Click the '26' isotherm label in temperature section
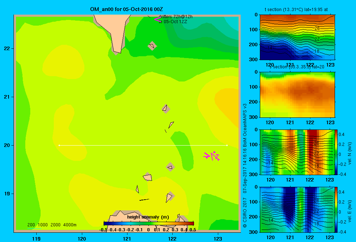Image resolution: width=356 pixels, height=242 pixels. pyautogui.click(x=317, y=28)
